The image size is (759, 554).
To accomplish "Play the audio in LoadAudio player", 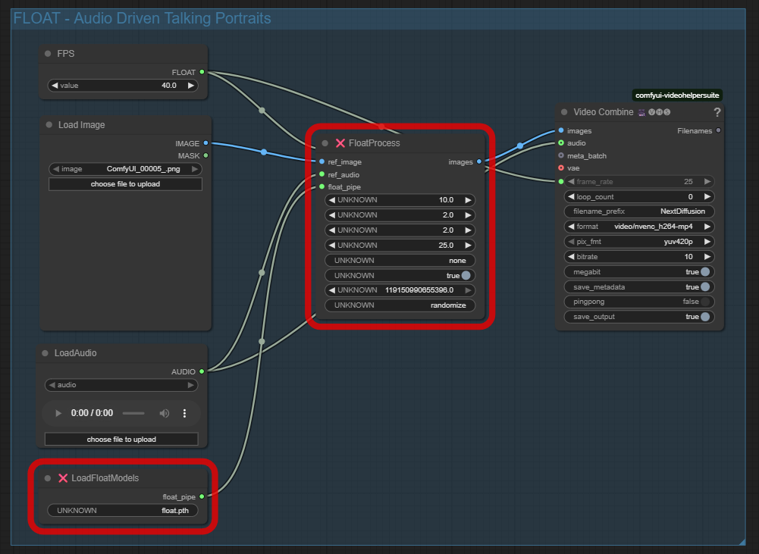I will (x=58, y=413).
